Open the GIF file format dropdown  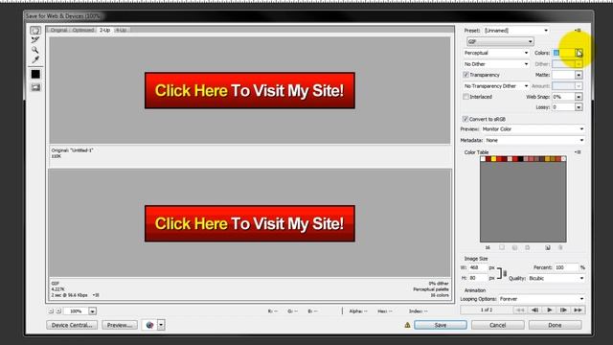(500, 41)
